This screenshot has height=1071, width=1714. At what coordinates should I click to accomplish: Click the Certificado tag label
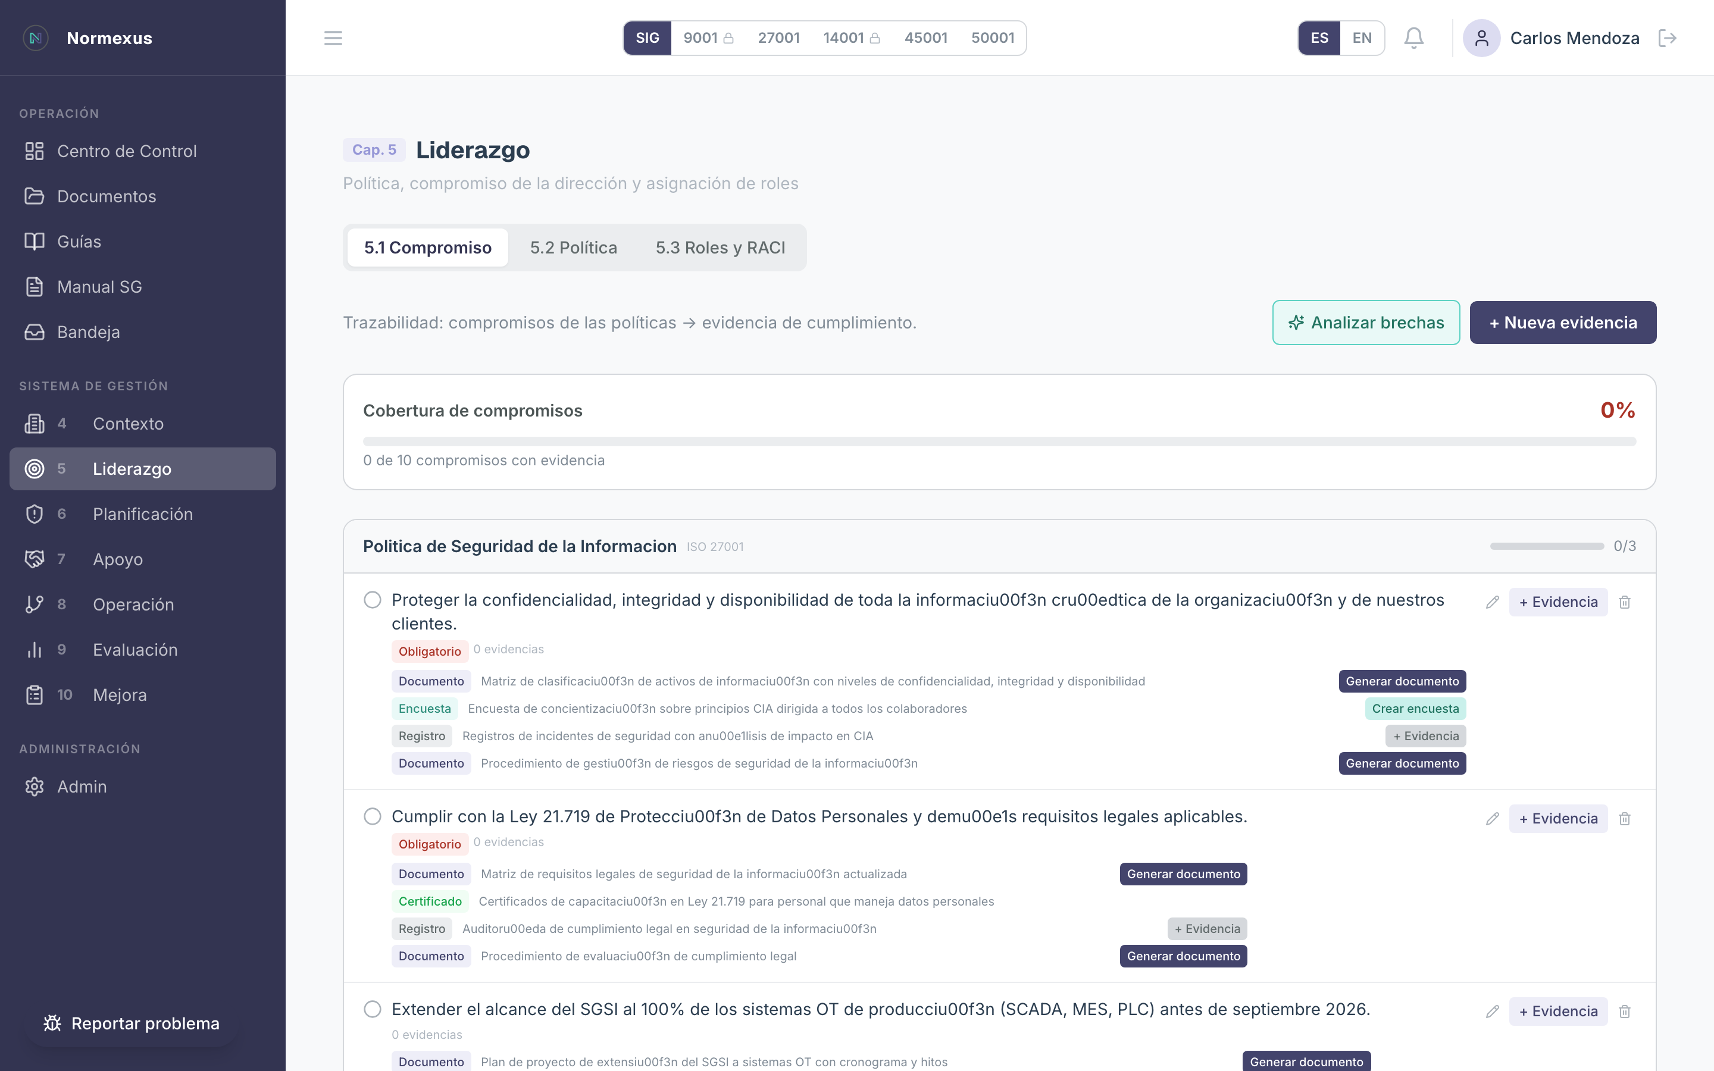[430, 901]
